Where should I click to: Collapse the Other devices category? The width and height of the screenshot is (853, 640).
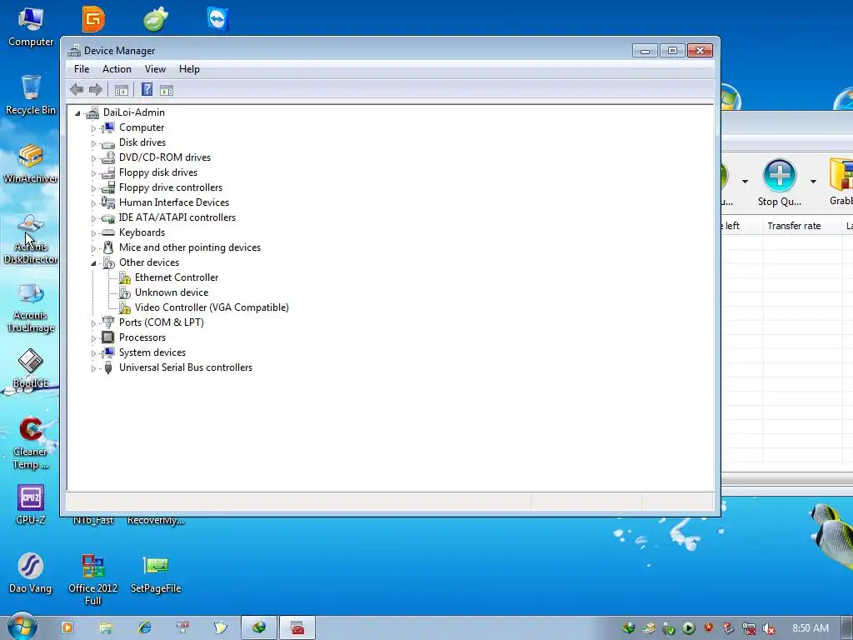click(x=93, y=263)
